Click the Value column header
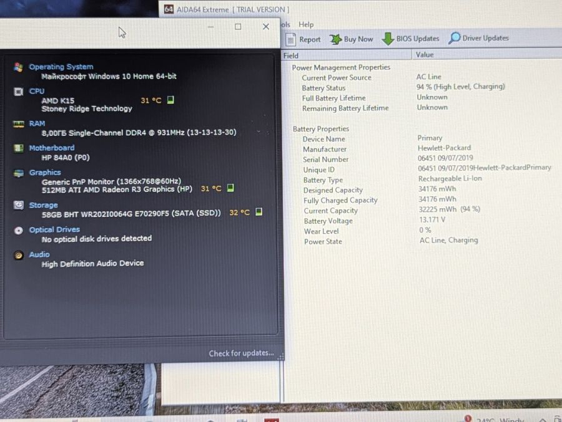562x422 pixels. pos(487,55)
